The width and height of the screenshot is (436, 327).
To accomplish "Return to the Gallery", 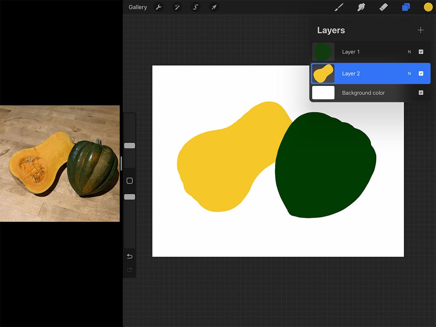I will point(137,7).
